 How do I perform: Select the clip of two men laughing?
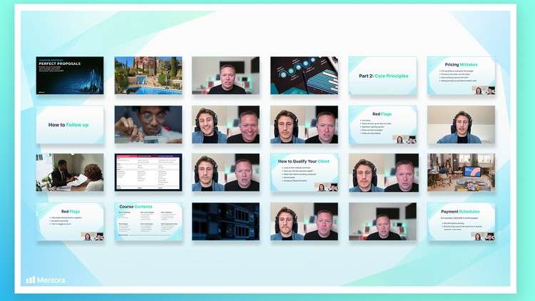point(225,125)
